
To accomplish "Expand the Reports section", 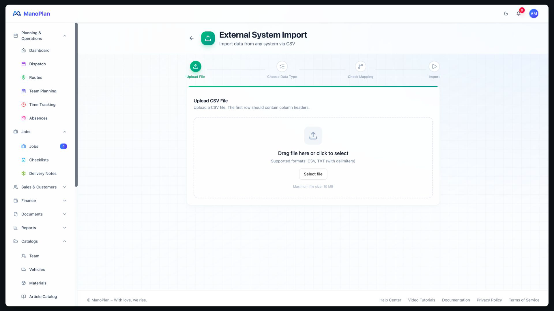I will (40, 228).
